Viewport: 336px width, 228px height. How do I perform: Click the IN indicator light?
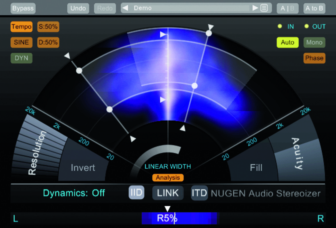[x=280, y=26]
